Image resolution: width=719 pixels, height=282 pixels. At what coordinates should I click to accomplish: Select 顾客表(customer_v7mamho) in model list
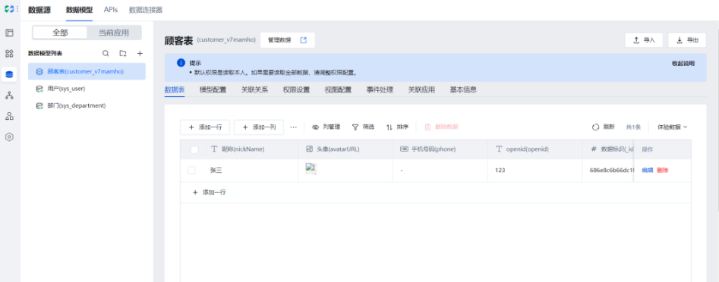click(x=87, y=71)
